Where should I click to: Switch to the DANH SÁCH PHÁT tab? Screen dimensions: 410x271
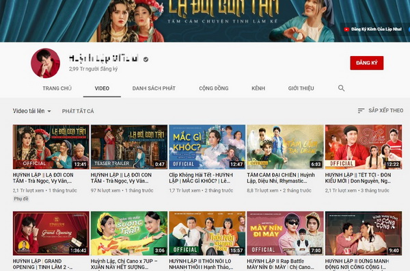[154, 88]
